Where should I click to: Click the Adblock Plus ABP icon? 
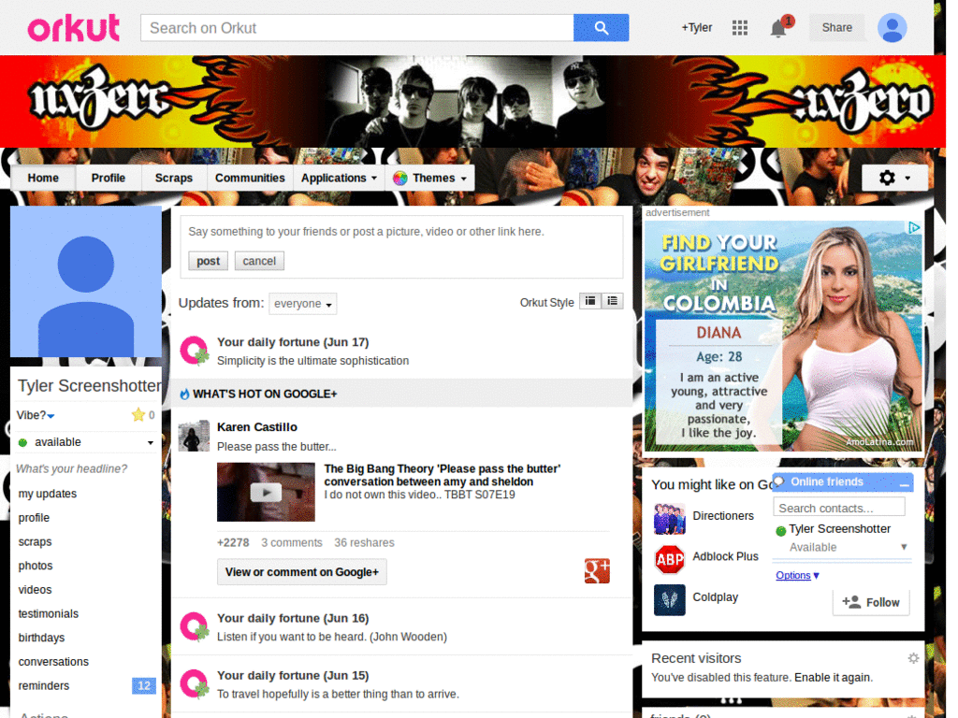click(670, 559)
